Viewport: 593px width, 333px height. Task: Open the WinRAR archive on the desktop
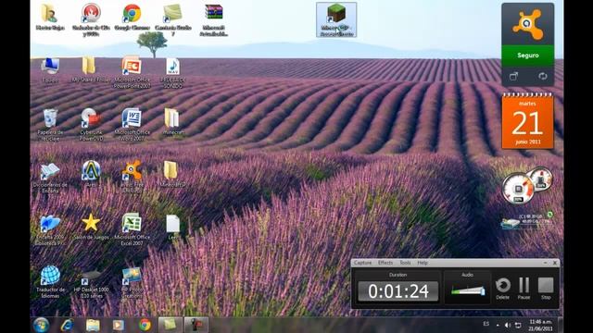[214, 19]
